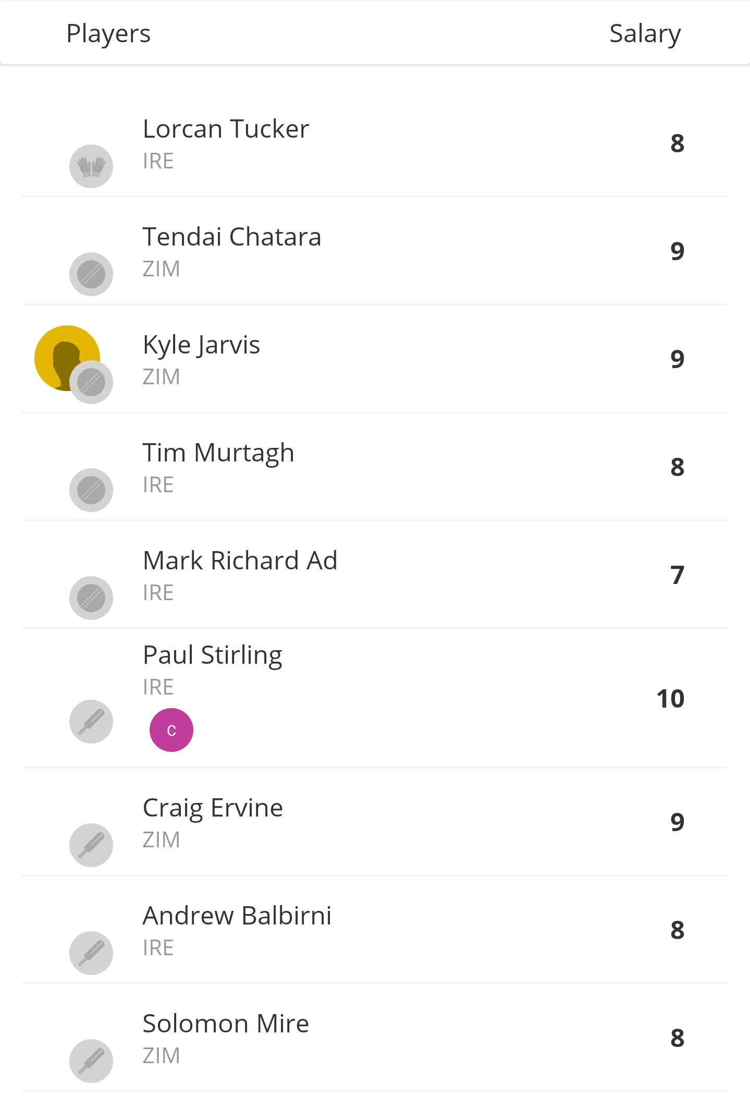This screenshot has width=750, height=1096.
Task: Tap the Paul Stirling name
Action: point(213,655)
